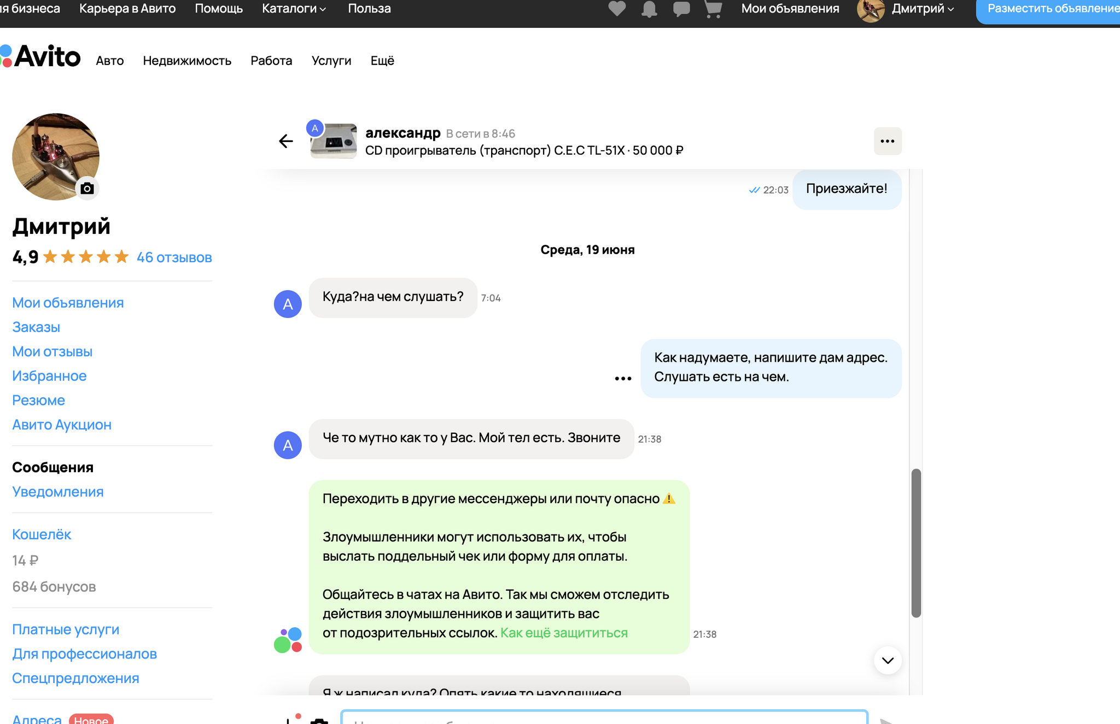
Task: Open Для профессионалов in sidebar
Action: [84, 654]
